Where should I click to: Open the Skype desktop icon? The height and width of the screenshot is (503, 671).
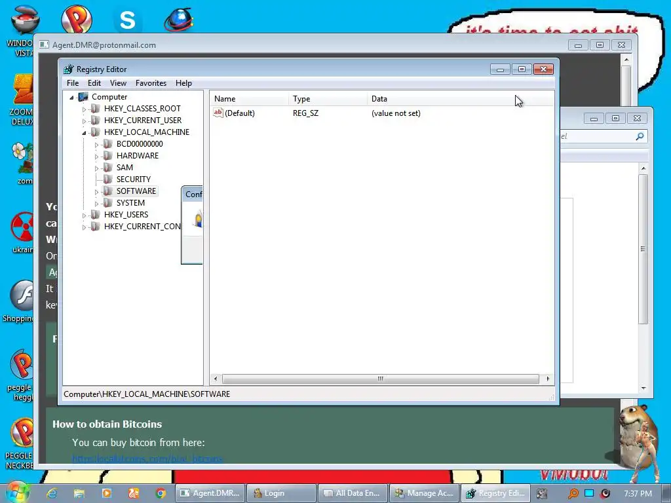[x=127, y=19]
